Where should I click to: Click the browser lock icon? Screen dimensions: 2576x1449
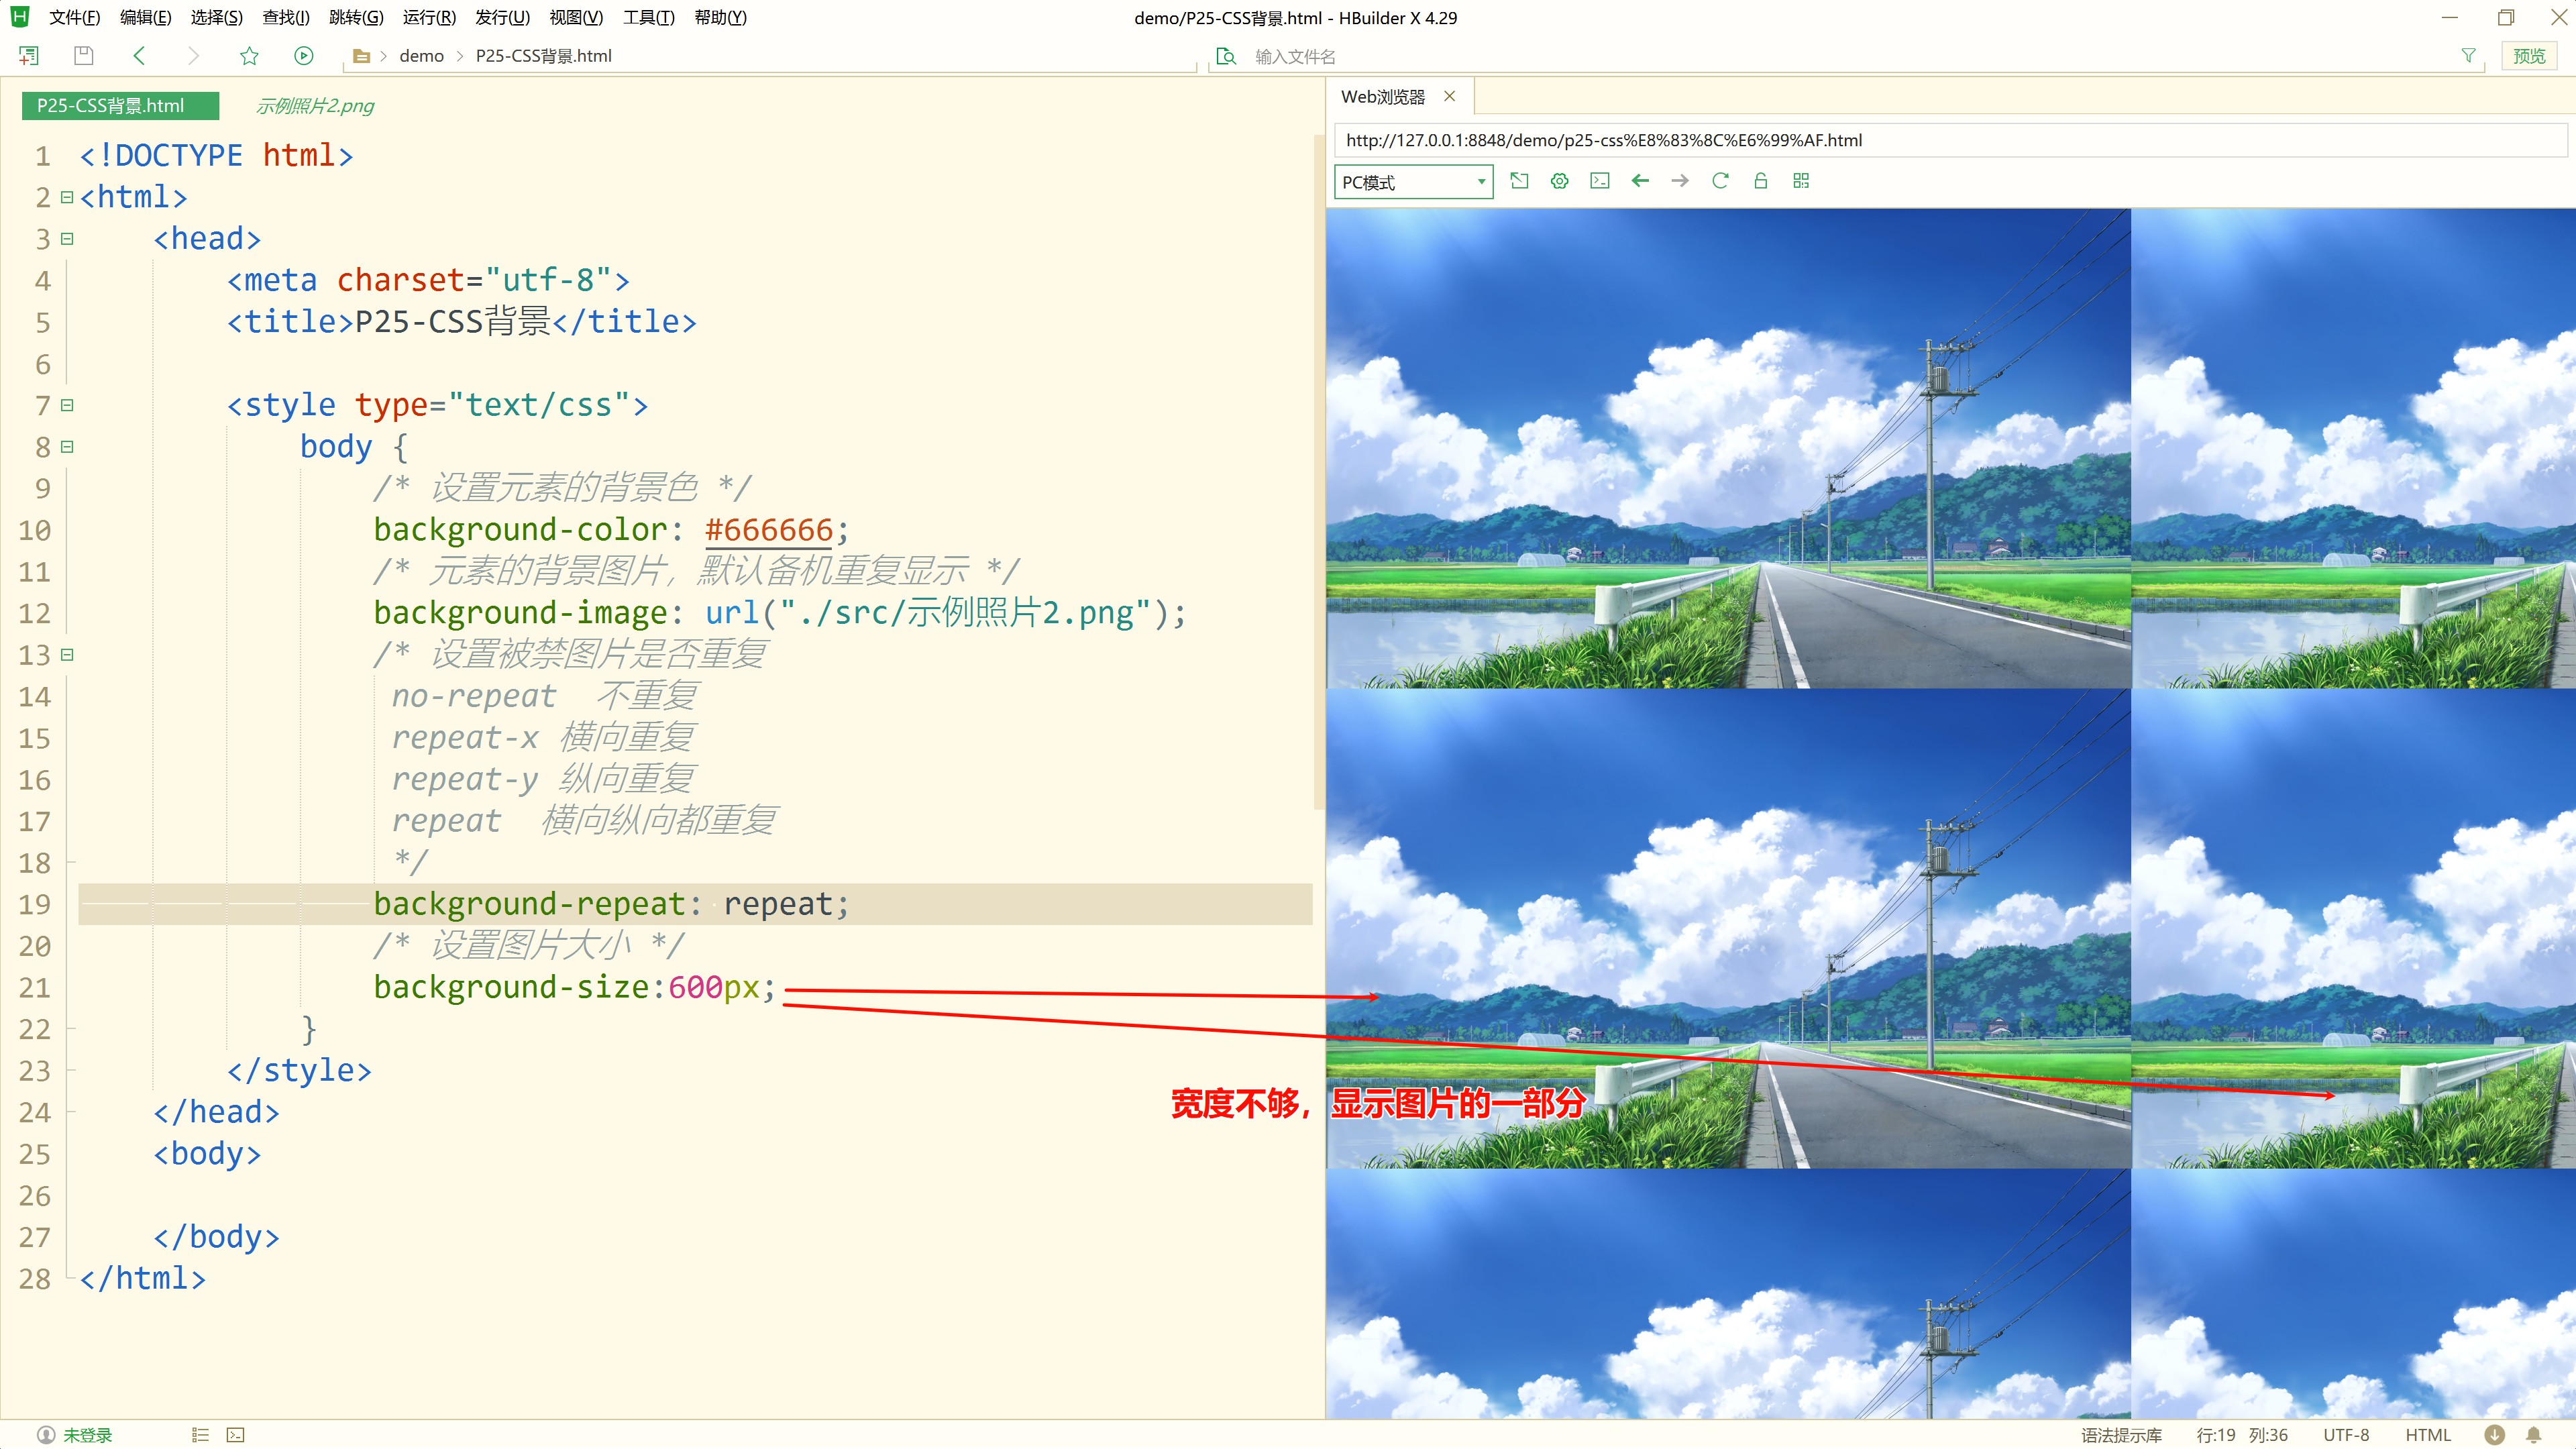point(1761,181)
